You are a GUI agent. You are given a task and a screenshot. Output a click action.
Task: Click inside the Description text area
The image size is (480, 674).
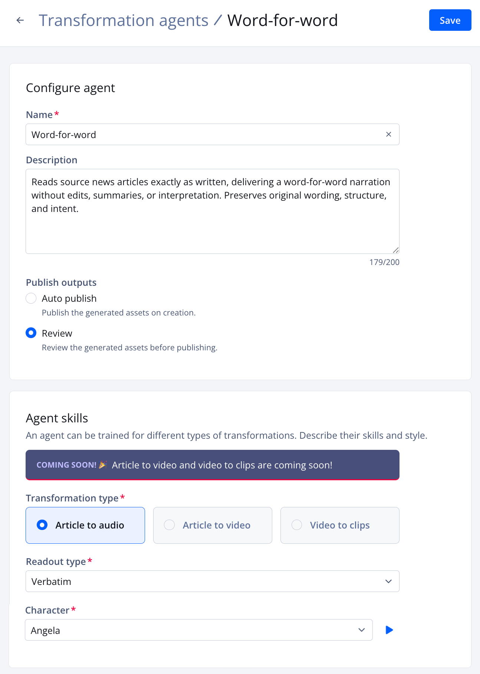click(212, 211)
